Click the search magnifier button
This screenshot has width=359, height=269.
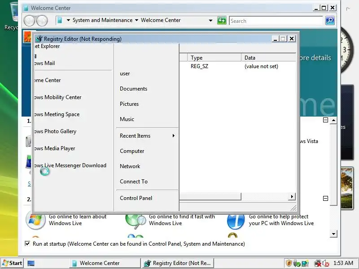click(330, 21)
